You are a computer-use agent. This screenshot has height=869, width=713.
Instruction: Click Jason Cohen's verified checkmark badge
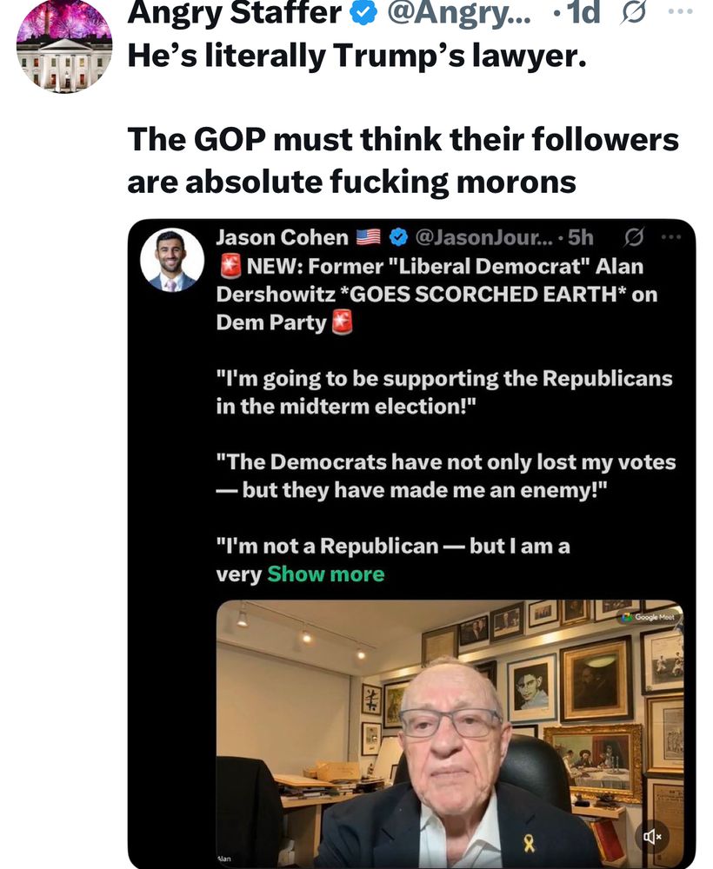[x=399, y=236]
